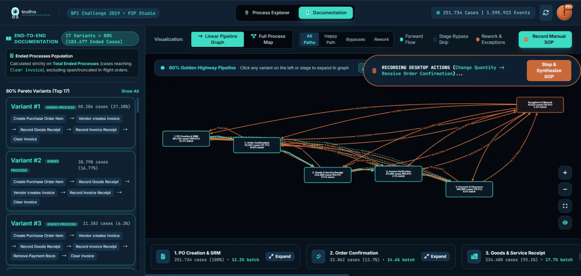Click the refresh data icon button
Screen dimensions: 581x276
[546, 13]
